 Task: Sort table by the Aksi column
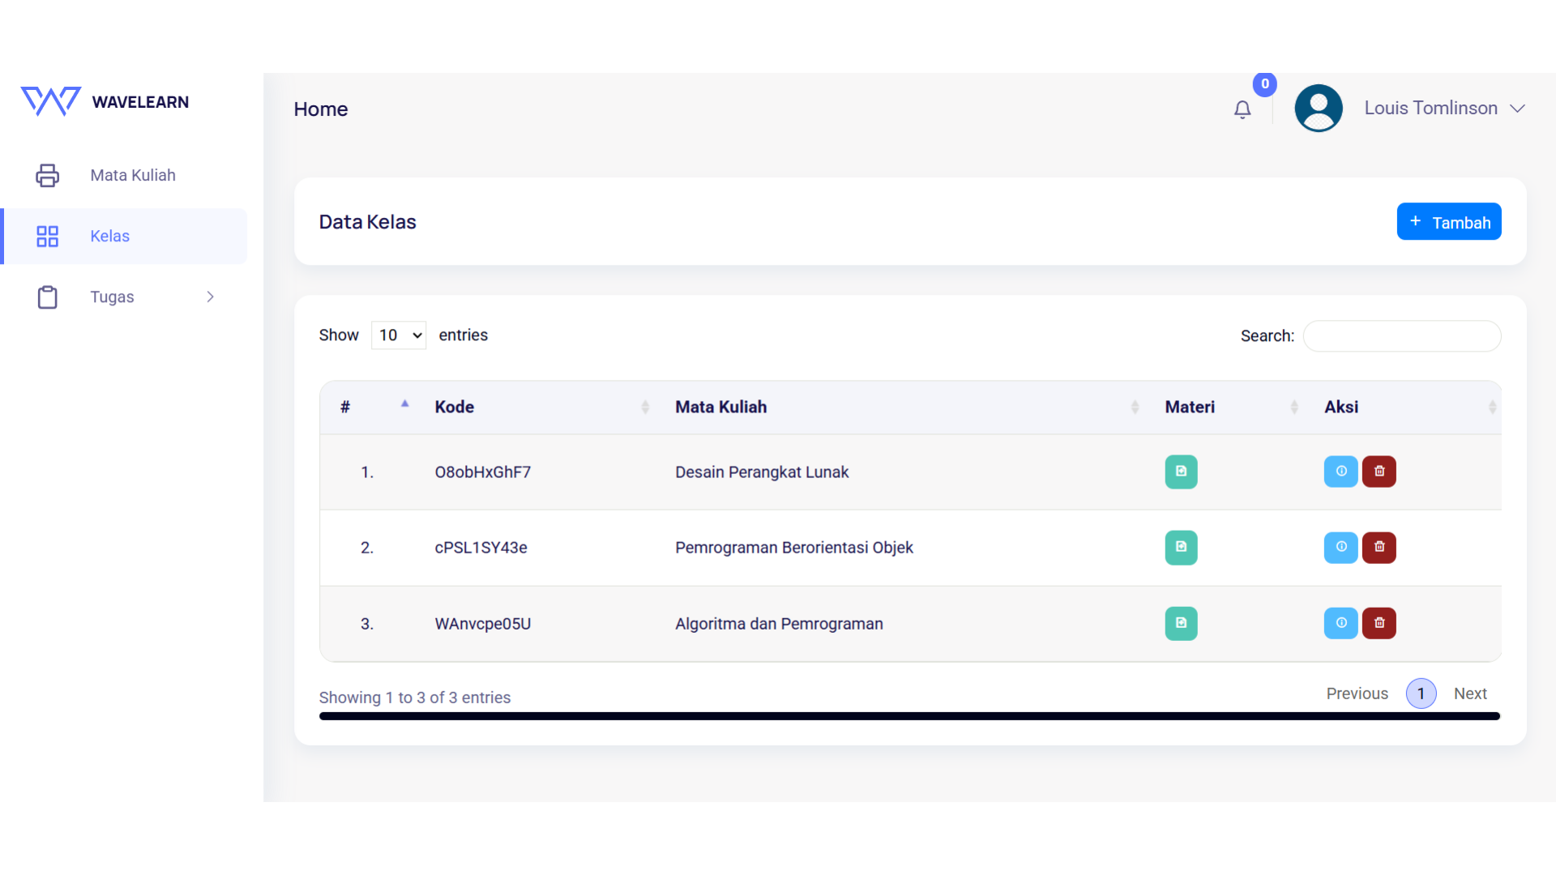pyautogui.click(x=1404, y=408)
